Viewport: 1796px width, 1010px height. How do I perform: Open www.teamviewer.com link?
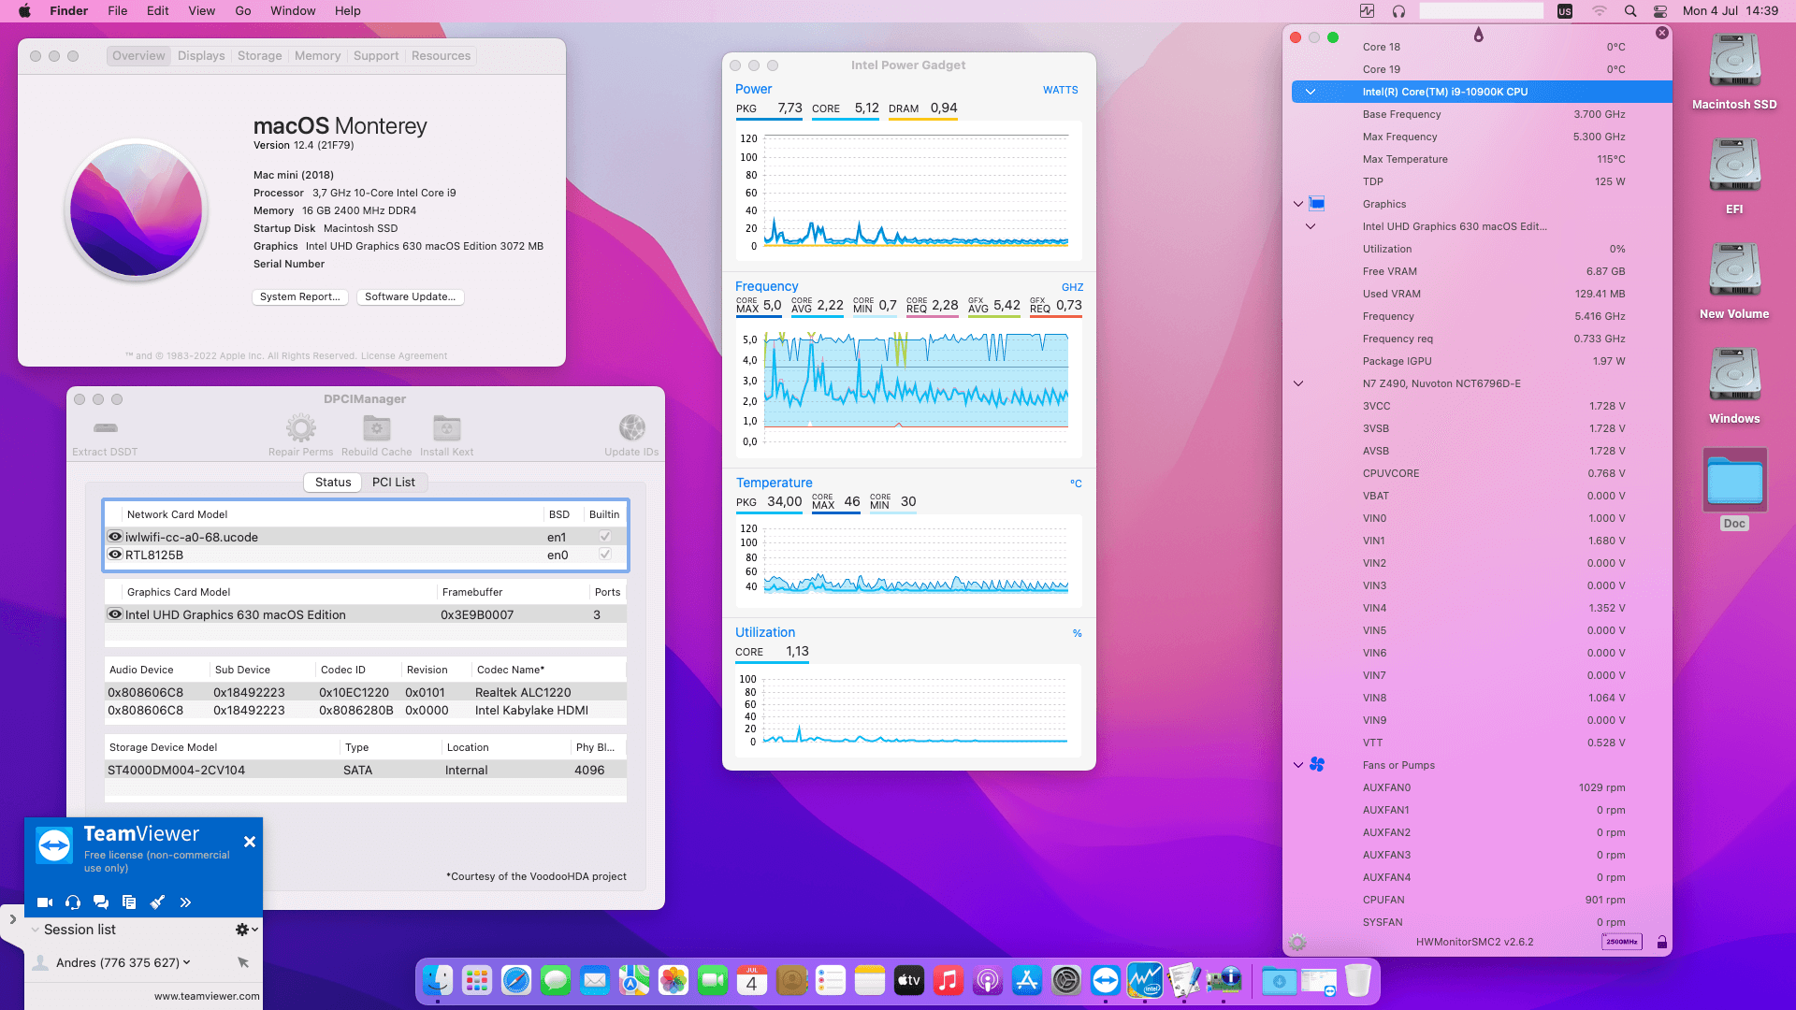[207, 996]
